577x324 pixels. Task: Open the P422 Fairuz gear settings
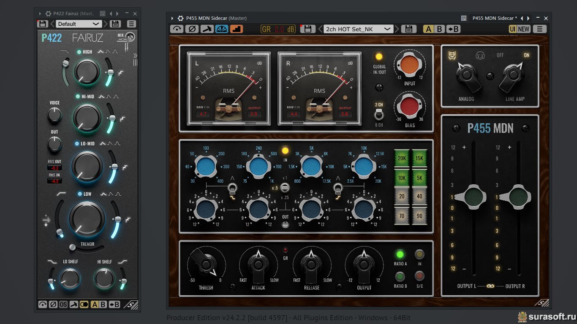click(x=48, y=13)
